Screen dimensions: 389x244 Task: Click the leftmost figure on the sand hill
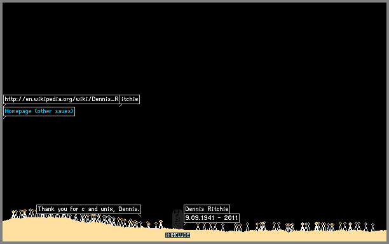[13, 214]
